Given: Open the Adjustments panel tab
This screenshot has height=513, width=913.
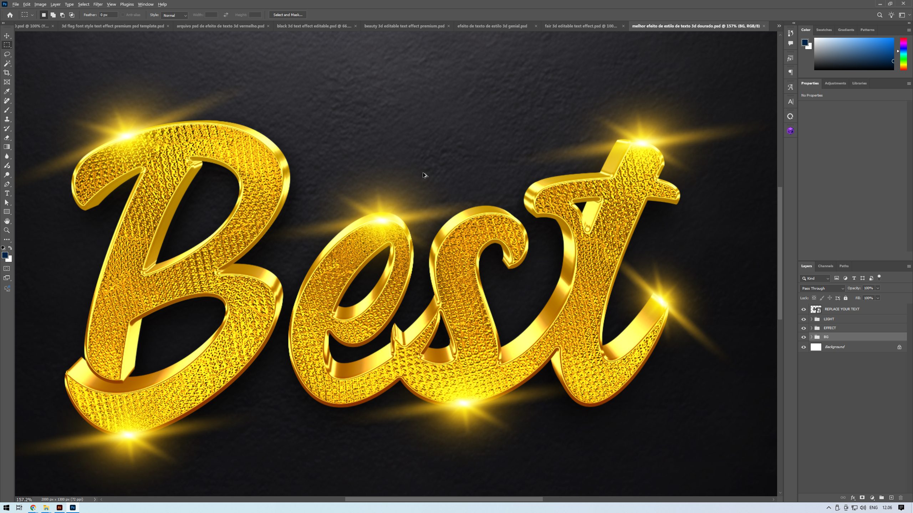Looking at the screenshot, I should (x=835, y=83).
